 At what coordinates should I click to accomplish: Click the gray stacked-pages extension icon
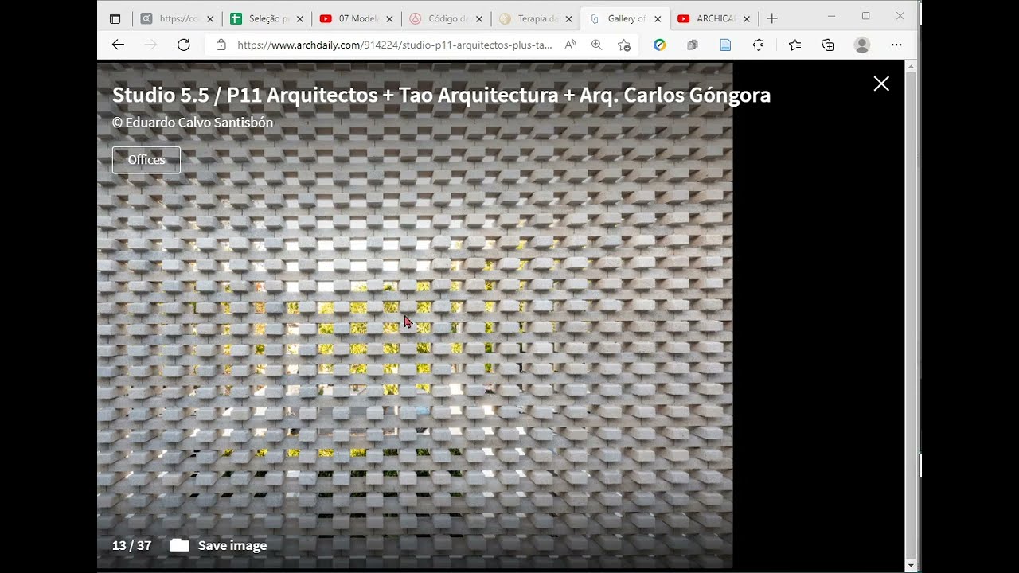click(693, 45)
